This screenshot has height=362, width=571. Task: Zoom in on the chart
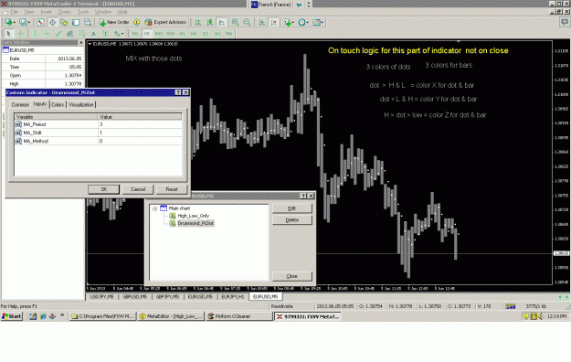[x=235, y=22]
